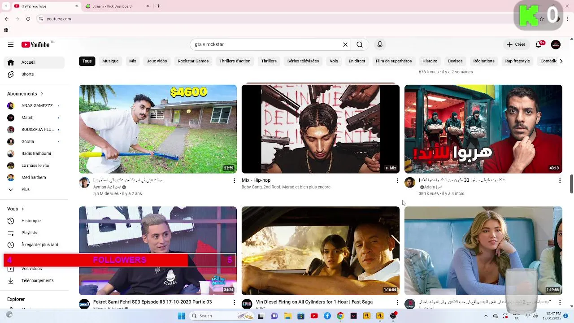Image resolution: width=574 pixels, height=323 pixels.
Task: Open Badis Barhoumi subscription channel
Action: 34,153
